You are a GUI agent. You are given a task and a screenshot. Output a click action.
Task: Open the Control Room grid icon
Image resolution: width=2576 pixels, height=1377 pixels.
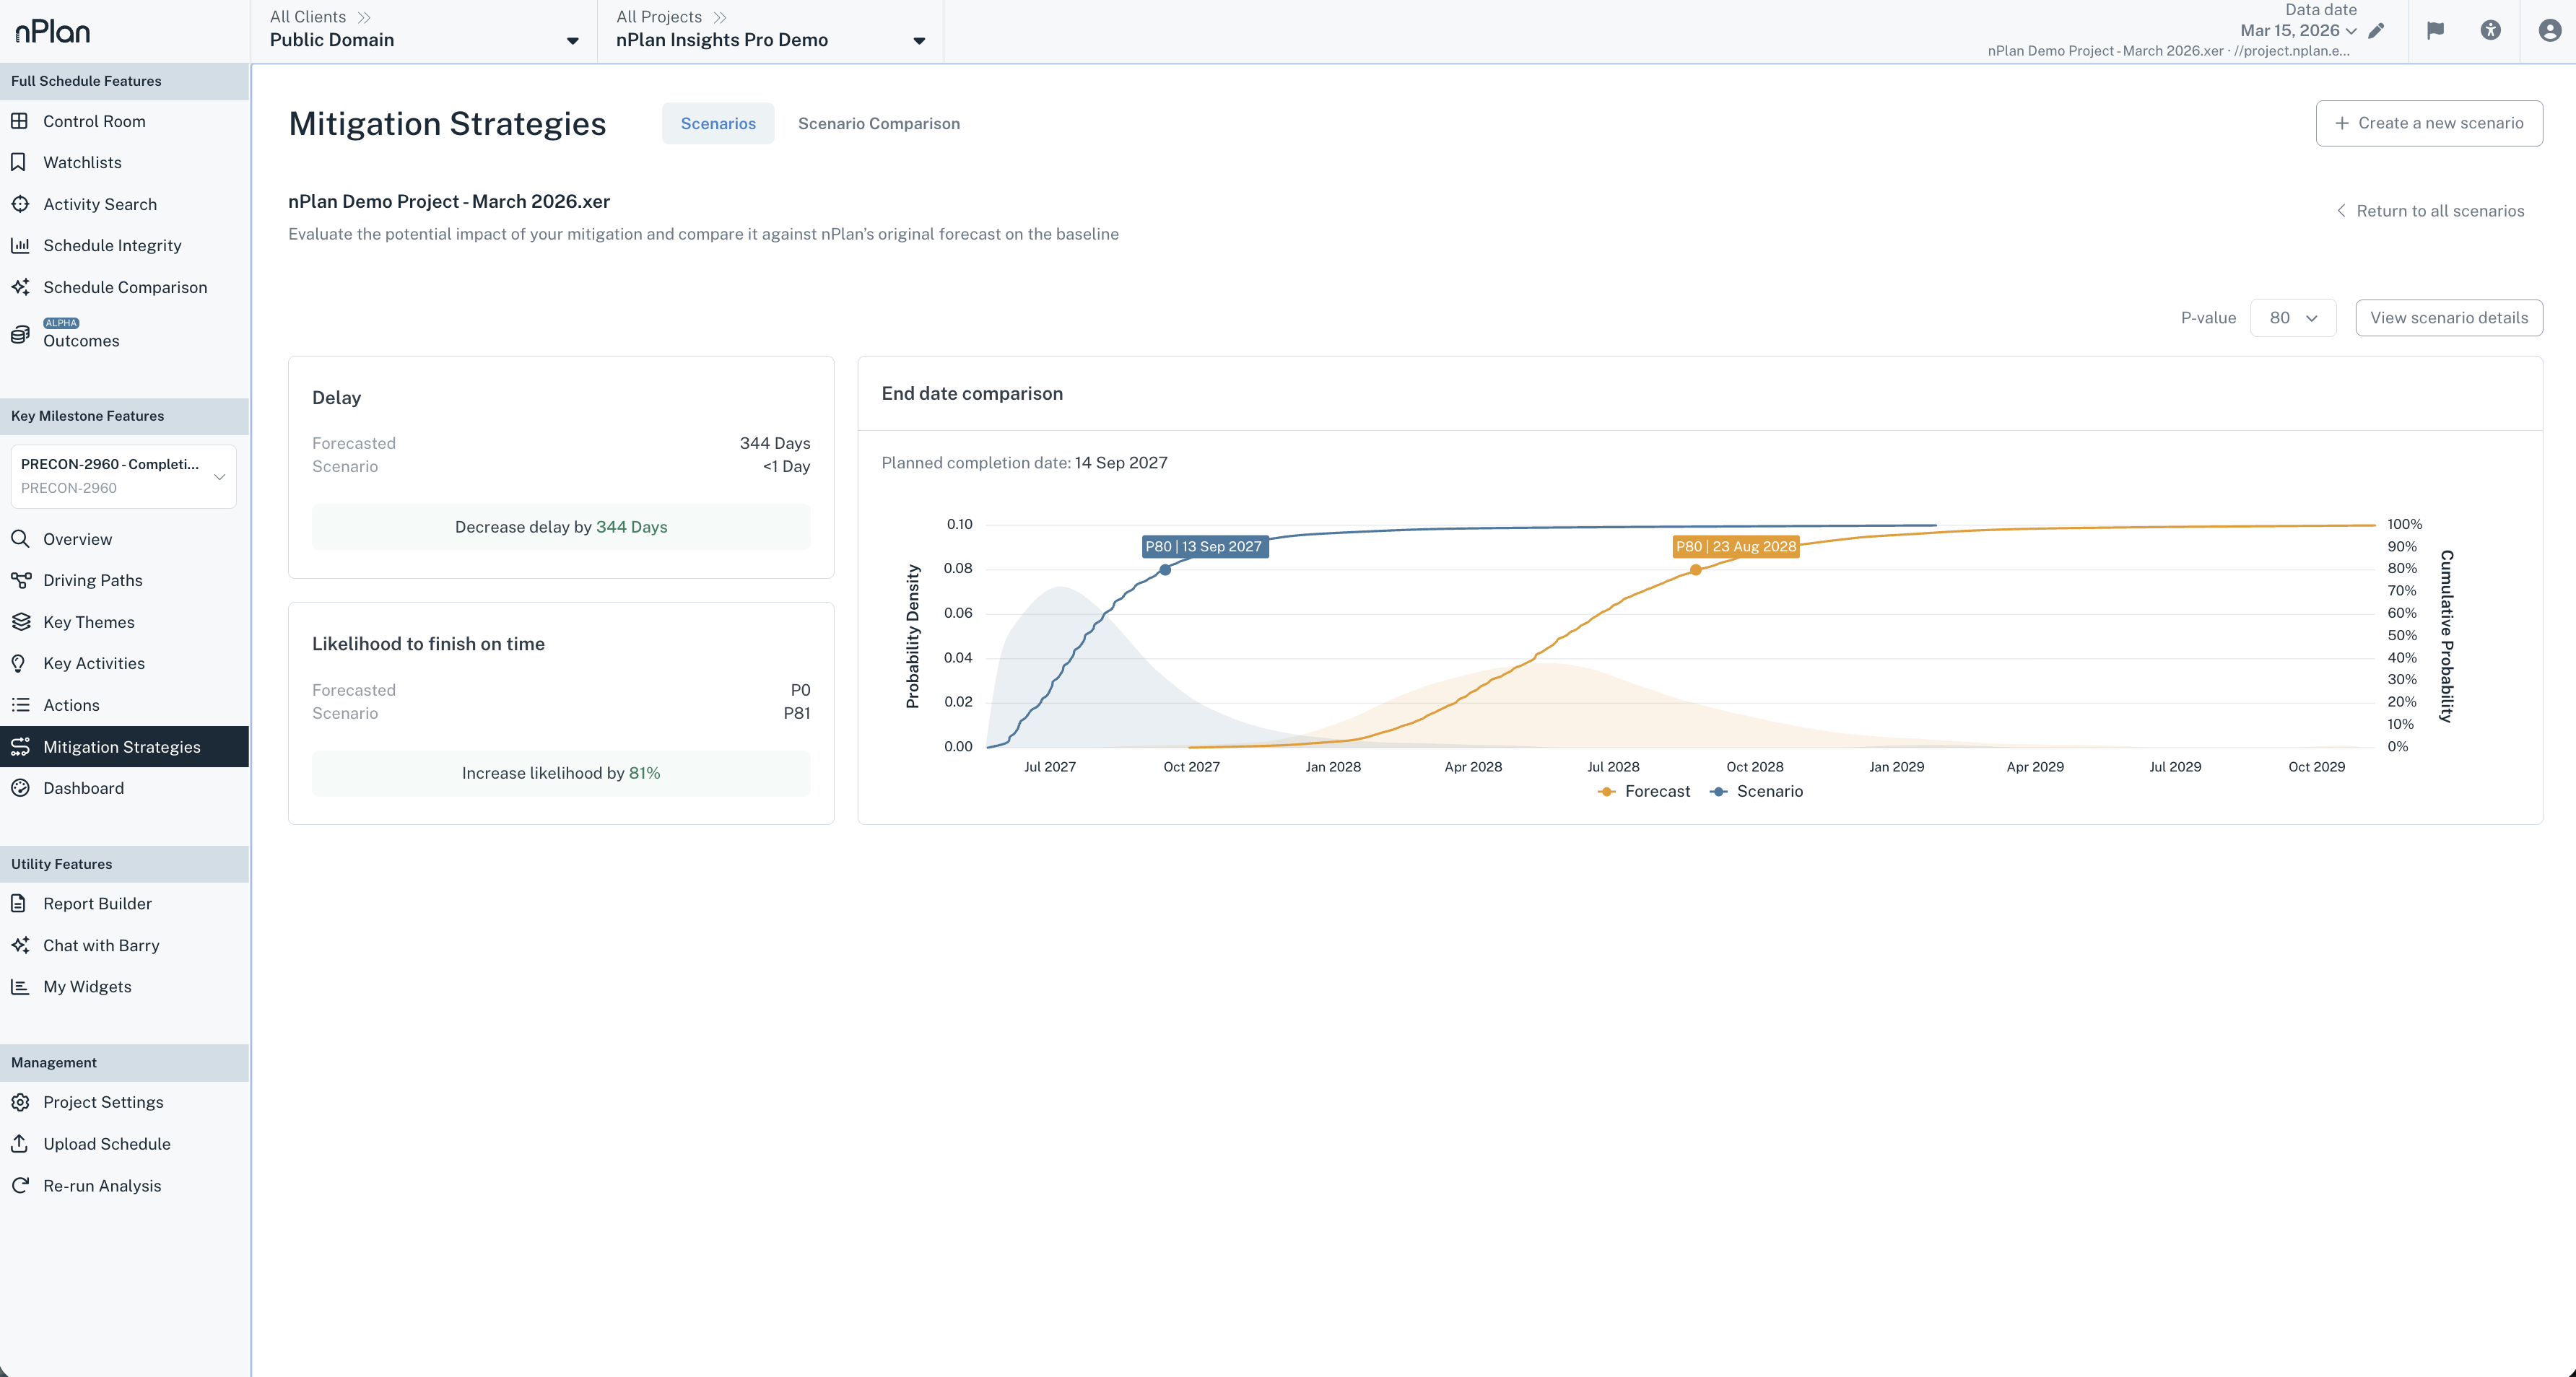pos(19,121)
